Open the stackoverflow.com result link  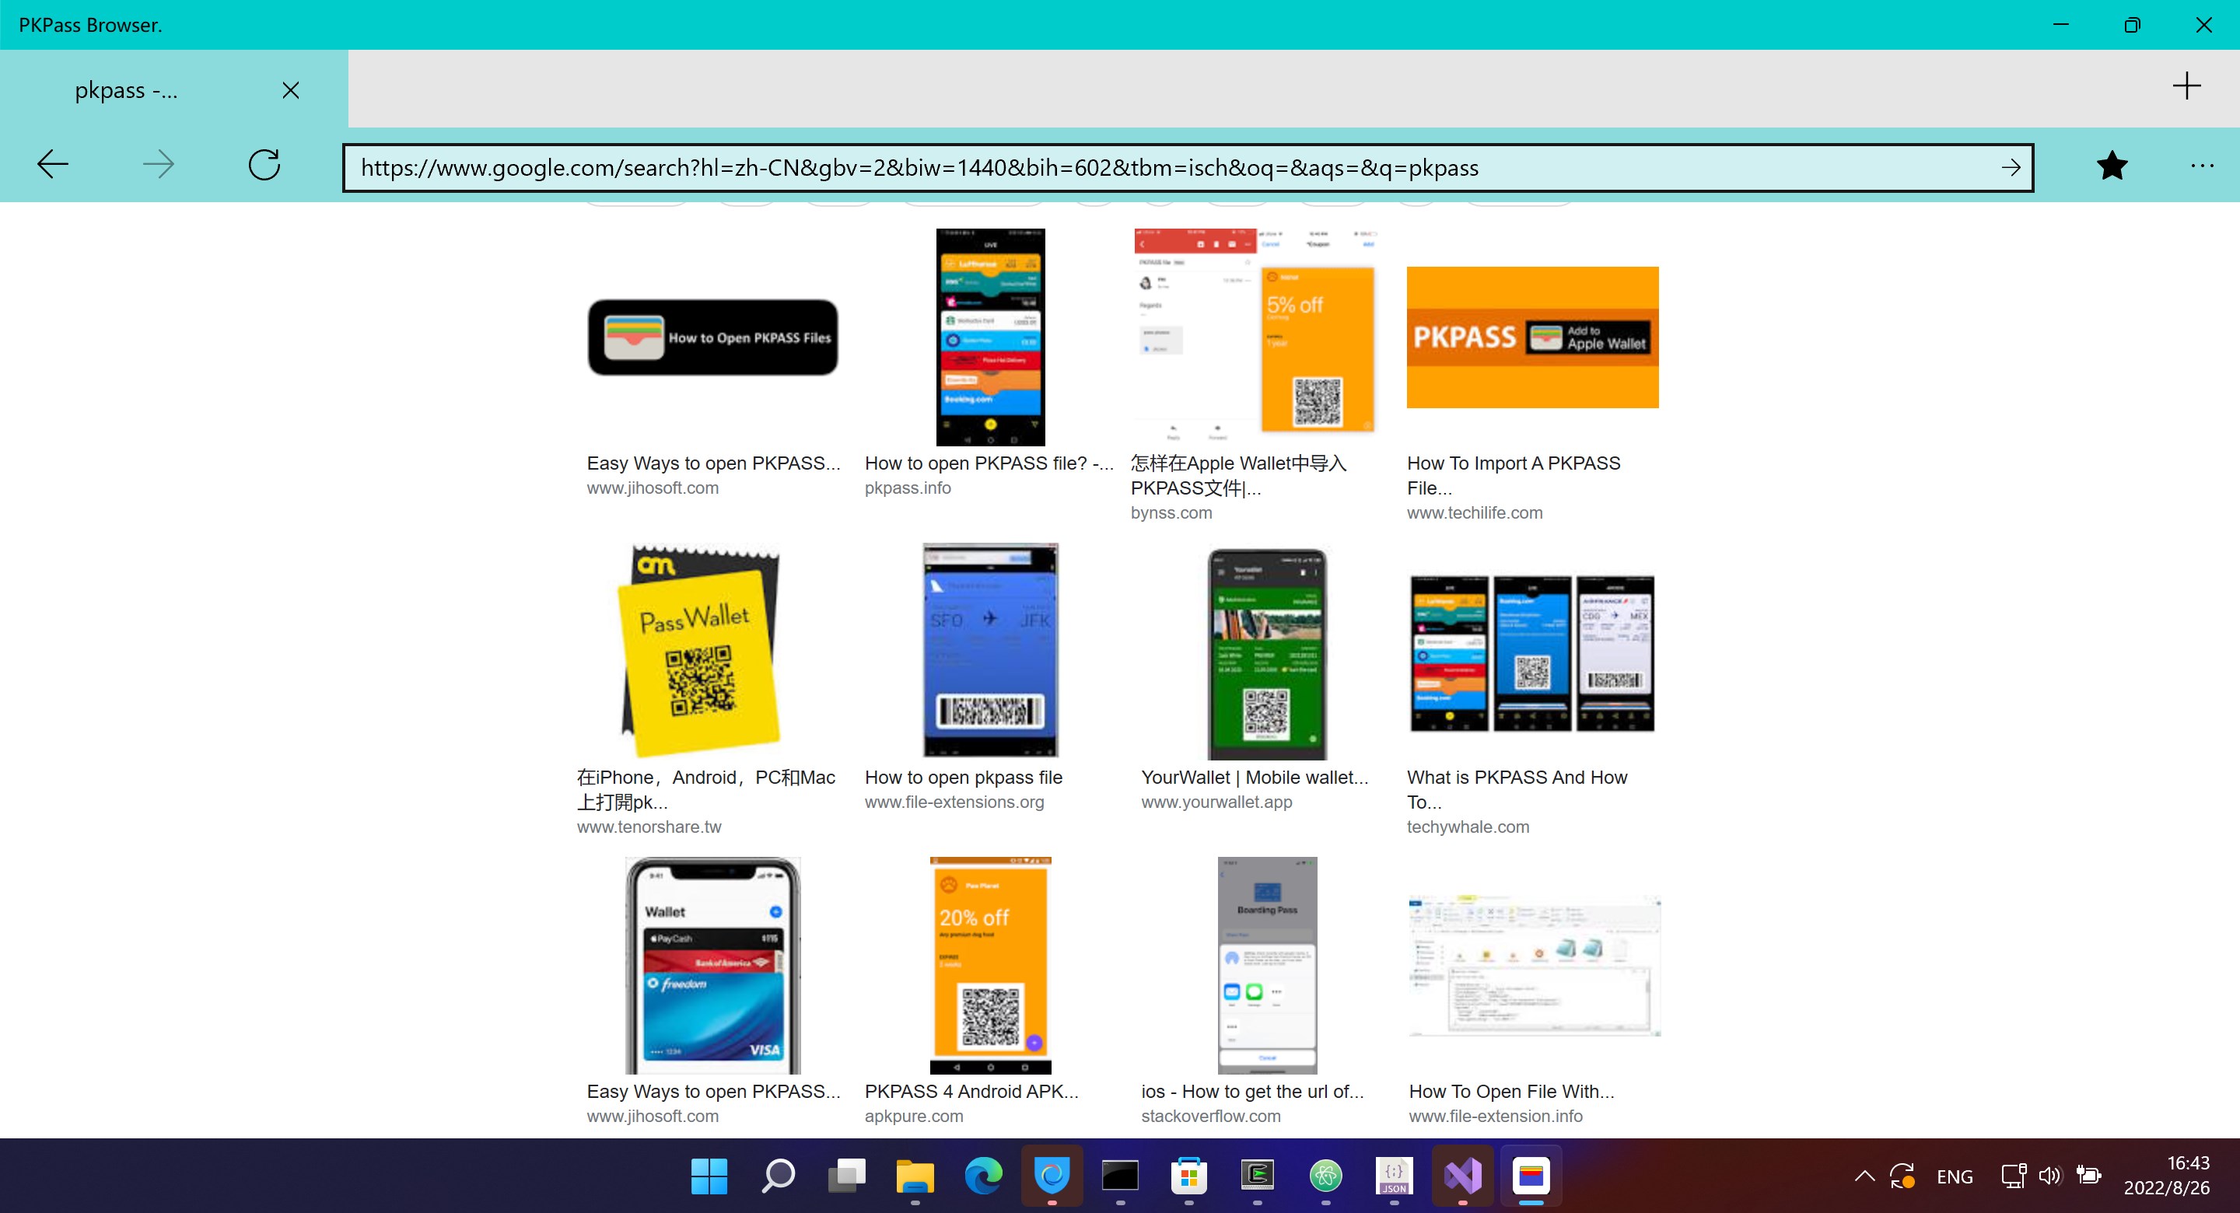point(1210,1116)
